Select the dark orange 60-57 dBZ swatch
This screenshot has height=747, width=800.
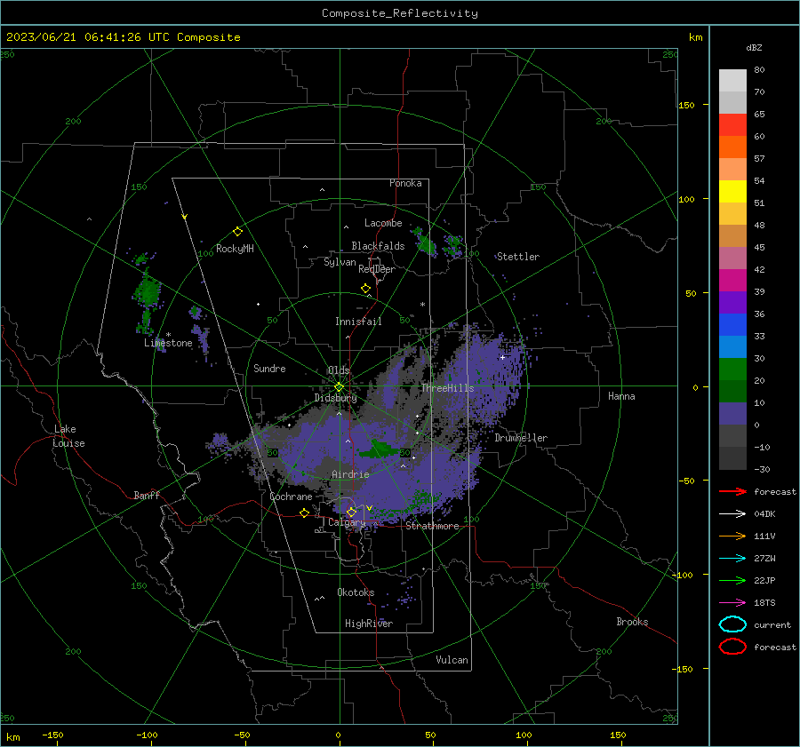pos(732,147)
